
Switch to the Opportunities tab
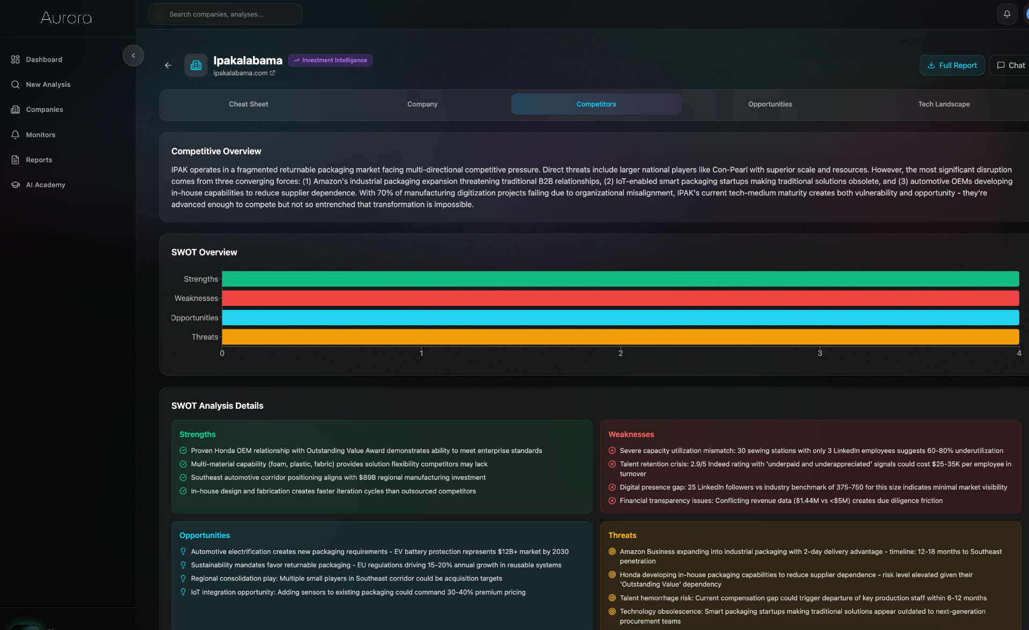(770, 104)
